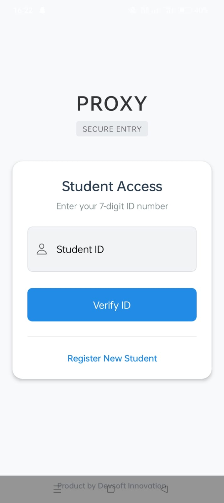Tap the Snapchat notification icon in status bar

[x=42, y=10]
